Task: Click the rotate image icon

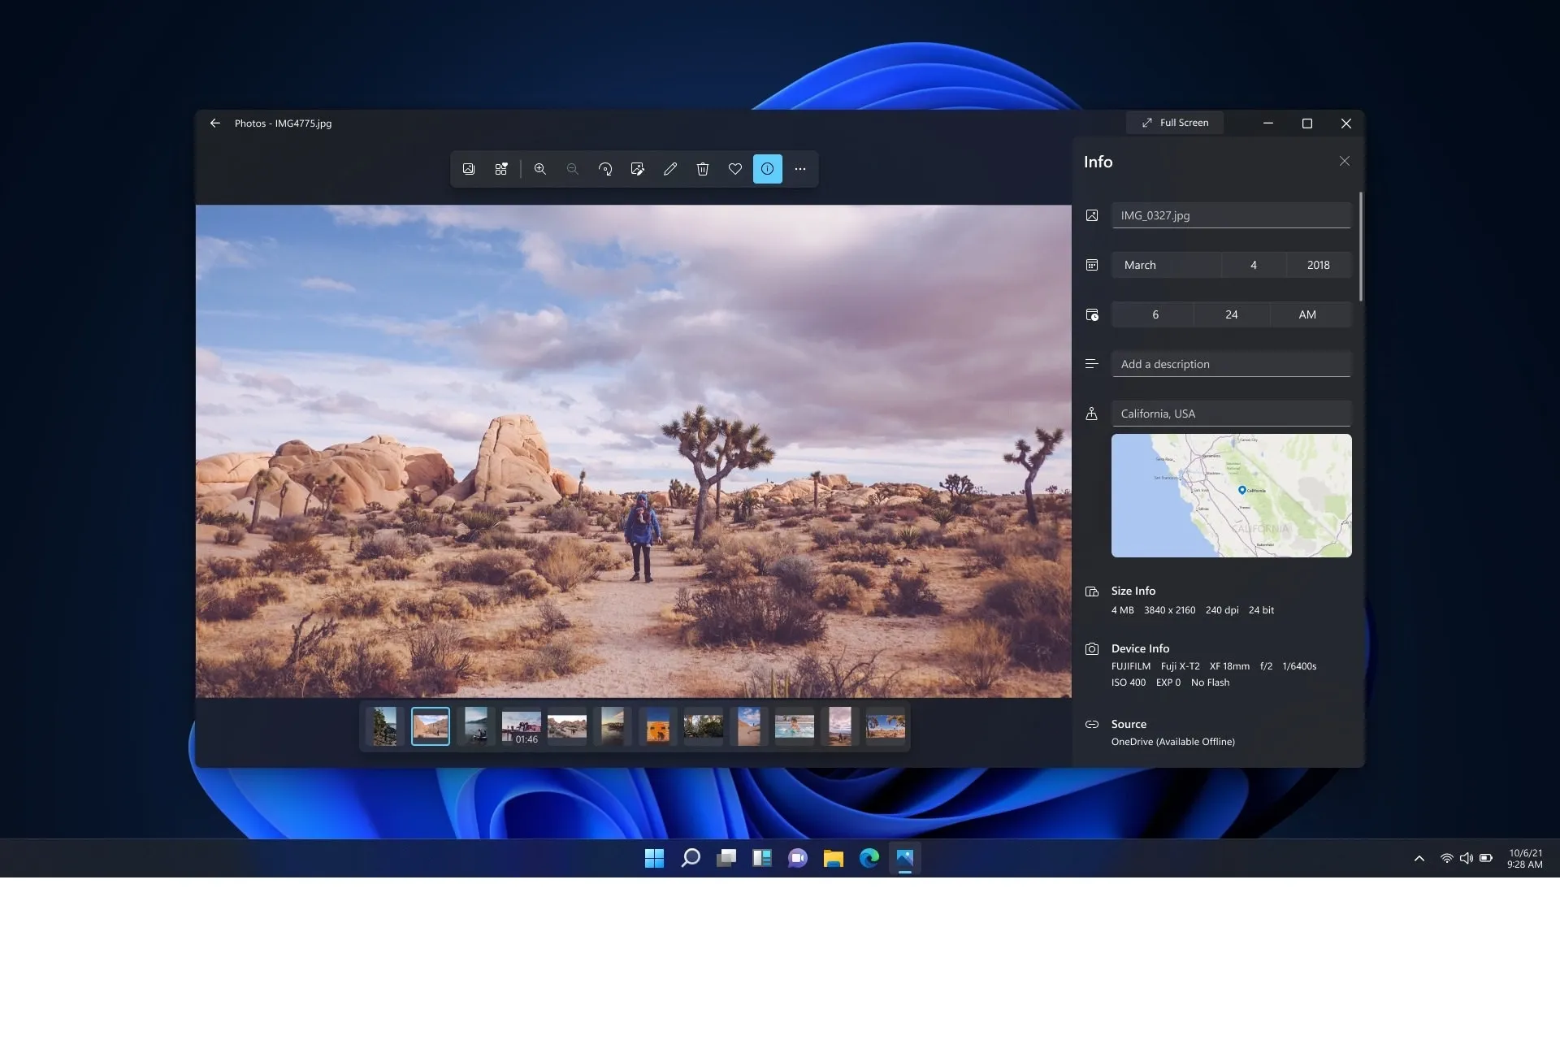Action: [x=604, y=169]
